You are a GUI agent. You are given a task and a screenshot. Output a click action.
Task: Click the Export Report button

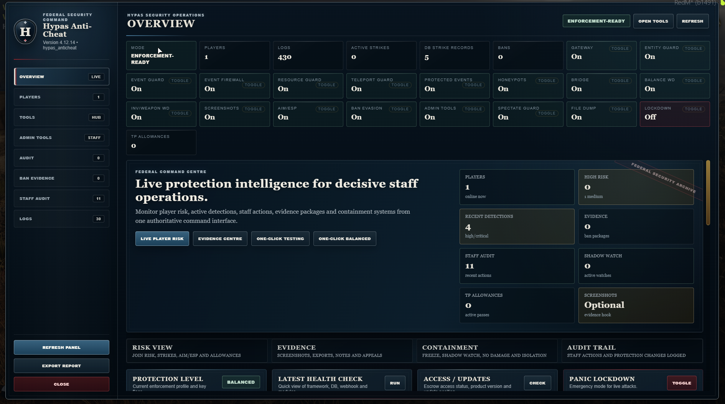pyautogui.click(x=61, y=366)
